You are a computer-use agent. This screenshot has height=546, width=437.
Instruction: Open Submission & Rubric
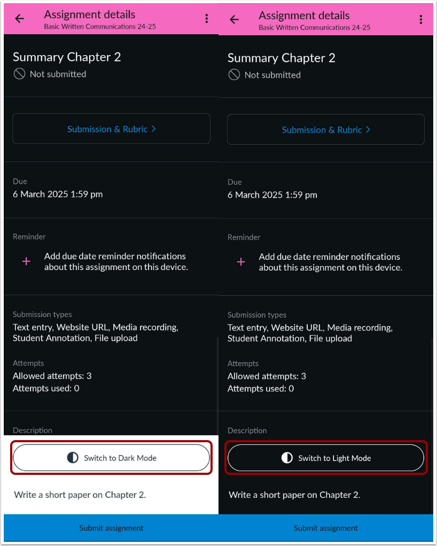[x=111, y=128]
